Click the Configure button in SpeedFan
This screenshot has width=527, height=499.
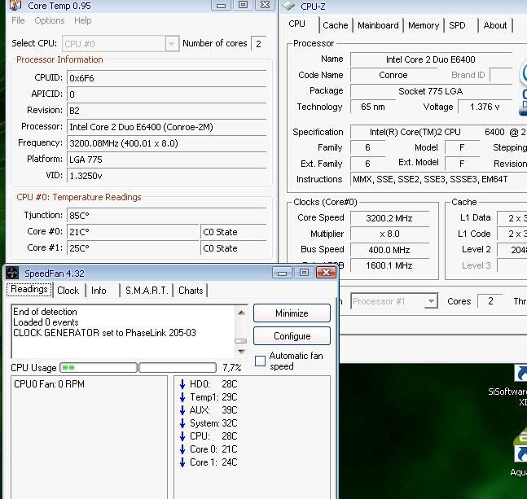click(292, 336)
